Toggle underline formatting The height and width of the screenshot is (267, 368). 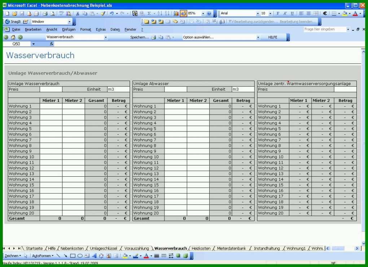(292, 13)
